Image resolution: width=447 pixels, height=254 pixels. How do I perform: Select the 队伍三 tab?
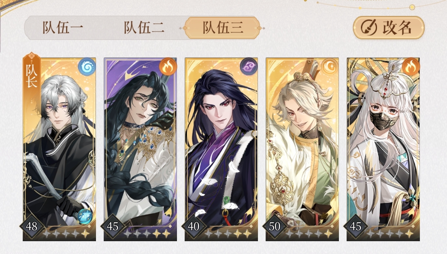pyautogui.click(x=223, y=28)
